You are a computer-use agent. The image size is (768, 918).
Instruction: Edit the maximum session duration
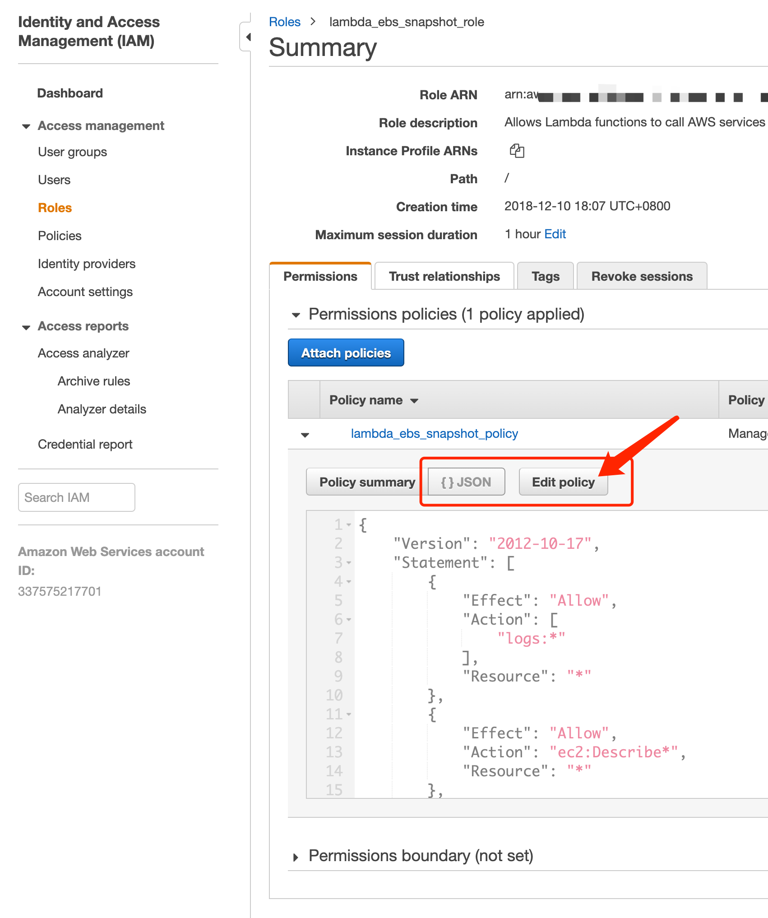(x=555, y=234)
